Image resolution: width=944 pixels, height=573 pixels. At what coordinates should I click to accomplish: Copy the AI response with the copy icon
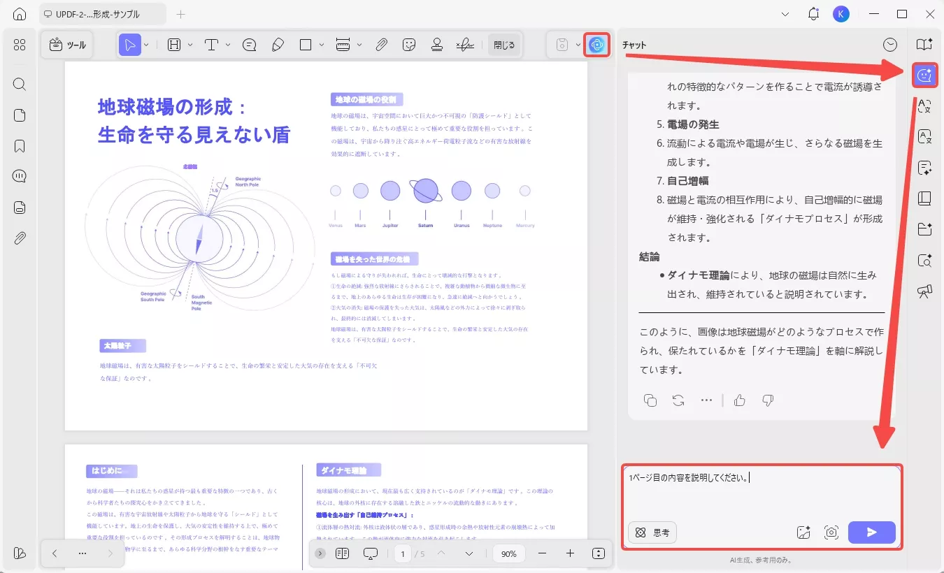[650, 400]
